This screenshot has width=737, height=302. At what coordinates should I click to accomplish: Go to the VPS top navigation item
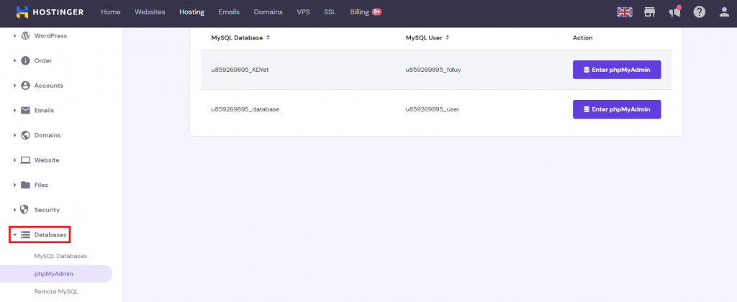[x=303, y=12]
